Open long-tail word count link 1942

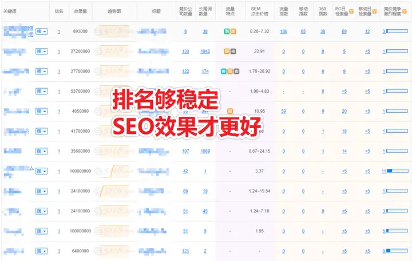(x=205, y=52)
